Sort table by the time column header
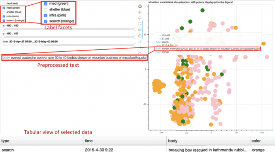Image resolution: width=275 pixels, height=152 pixels. click(125, 141)
